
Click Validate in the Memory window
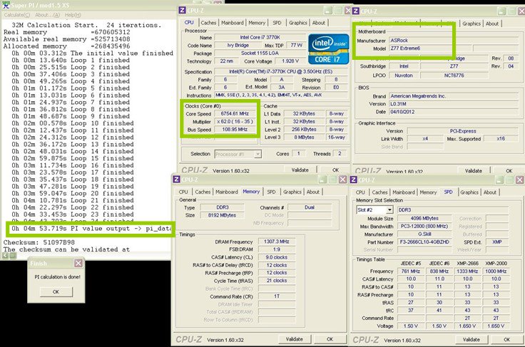click(x=294, y=339)
